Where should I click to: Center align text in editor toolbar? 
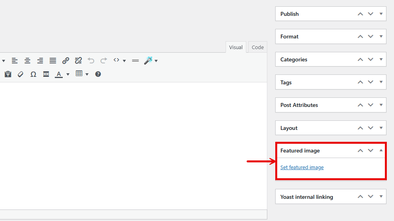click(27, 61)
